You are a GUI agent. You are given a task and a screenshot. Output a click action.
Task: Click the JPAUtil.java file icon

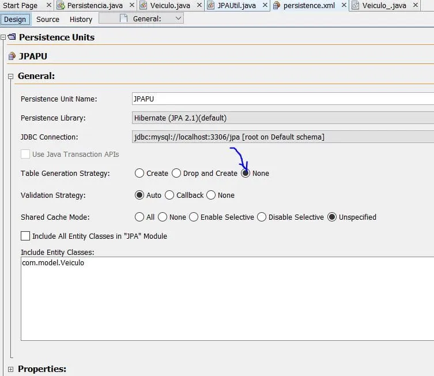click(x=211, y=6)
